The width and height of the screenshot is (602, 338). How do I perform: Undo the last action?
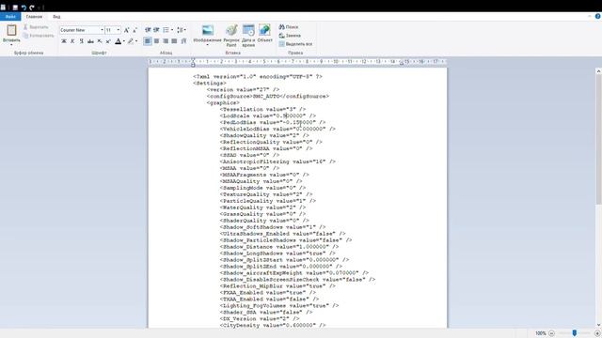[x=24, y=8]
